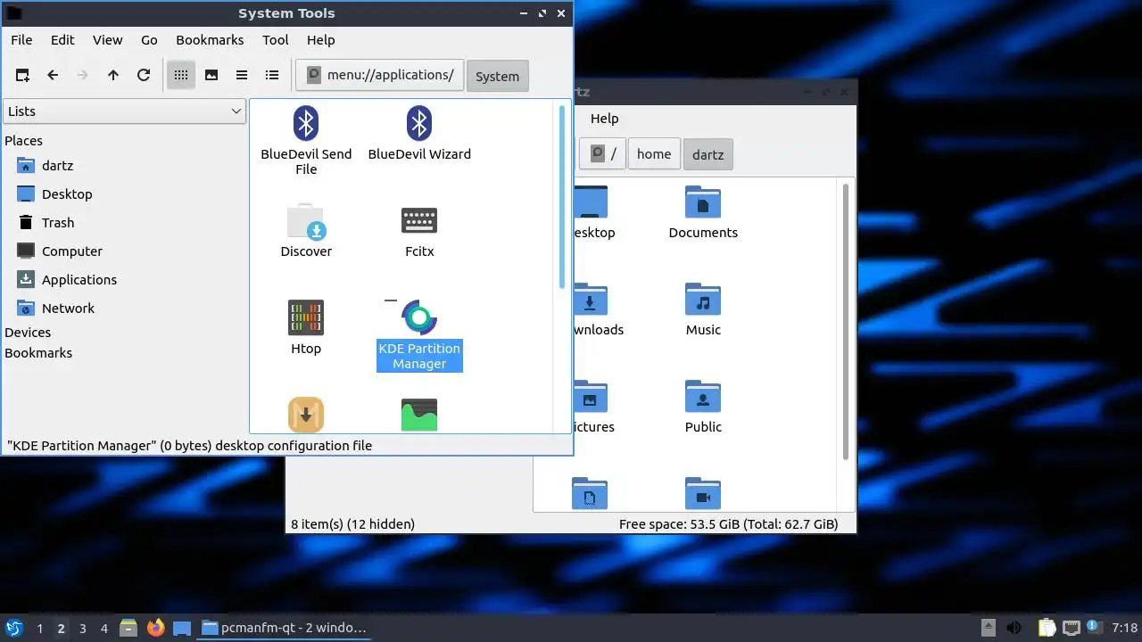Select the Discover application icon
This screenshot has width=1142, height=642.
(x=306, y=230)
